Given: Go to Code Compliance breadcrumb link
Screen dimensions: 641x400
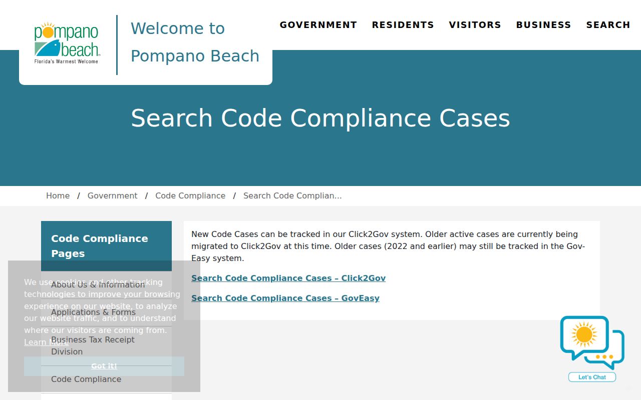Looking at the screenshot, I should tap(190, 196).
